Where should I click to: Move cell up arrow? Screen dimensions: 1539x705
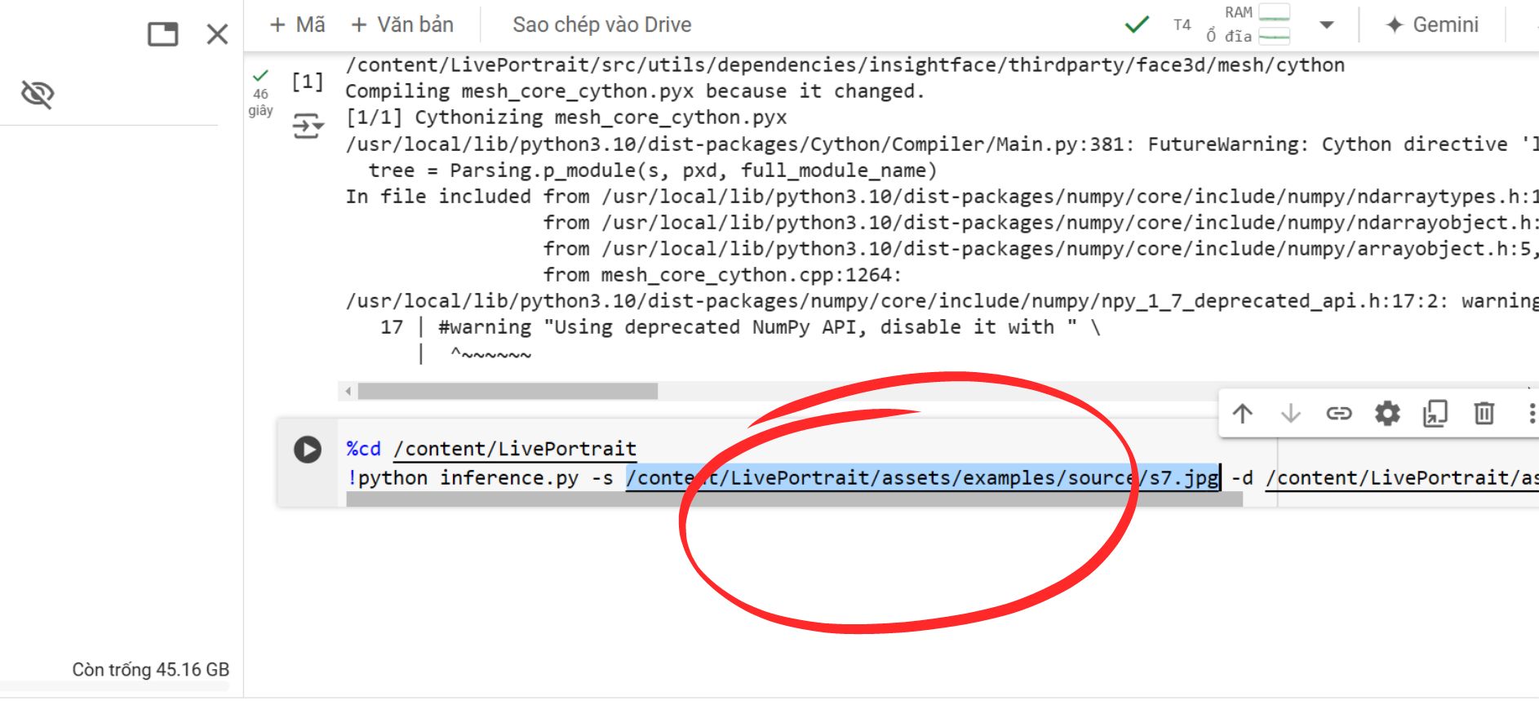[1243, 414]
